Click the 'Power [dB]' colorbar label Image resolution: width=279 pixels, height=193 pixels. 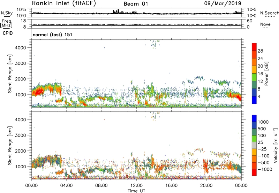[x=266, y=74]
